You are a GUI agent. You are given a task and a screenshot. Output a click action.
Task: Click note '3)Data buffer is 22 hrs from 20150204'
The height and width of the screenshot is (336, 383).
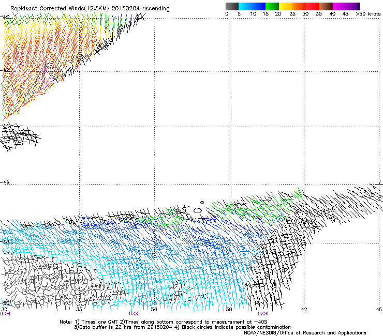pyautogui.click(x=123, y=327)
